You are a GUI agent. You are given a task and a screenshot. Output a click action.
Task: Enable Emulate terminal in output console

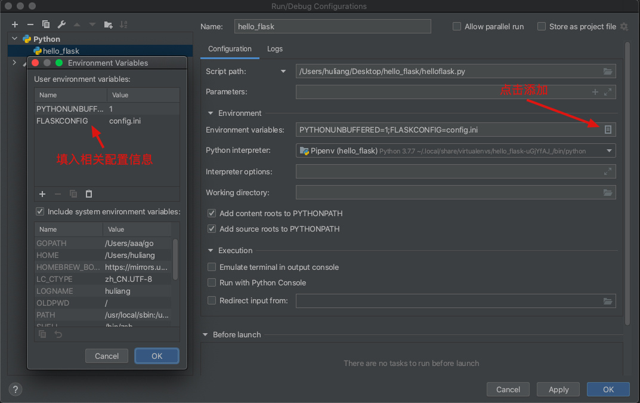[x=212, y=267]
